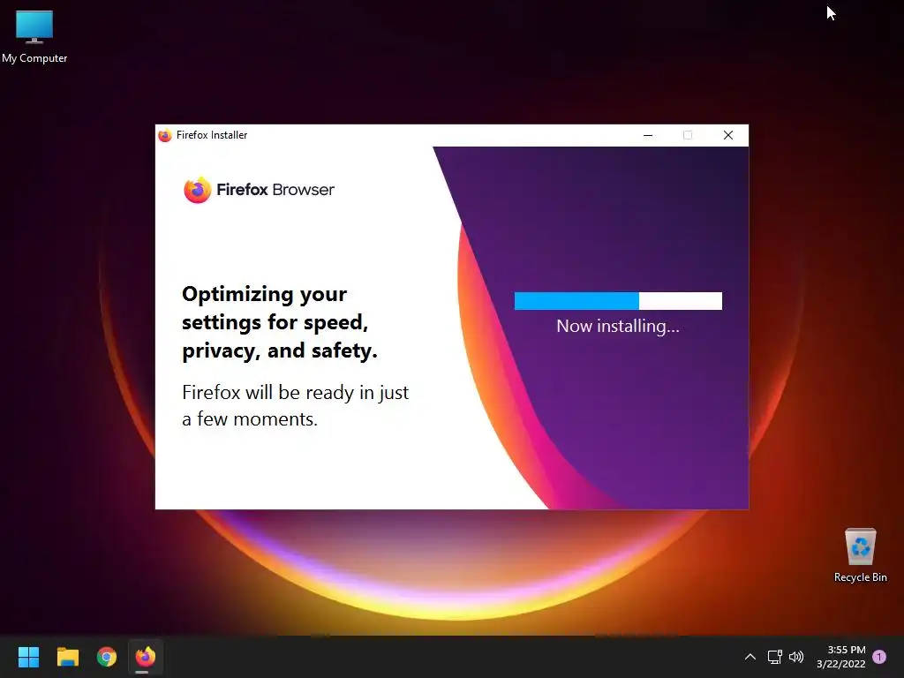Open the network status tray icon

click(x=775, y=657)
